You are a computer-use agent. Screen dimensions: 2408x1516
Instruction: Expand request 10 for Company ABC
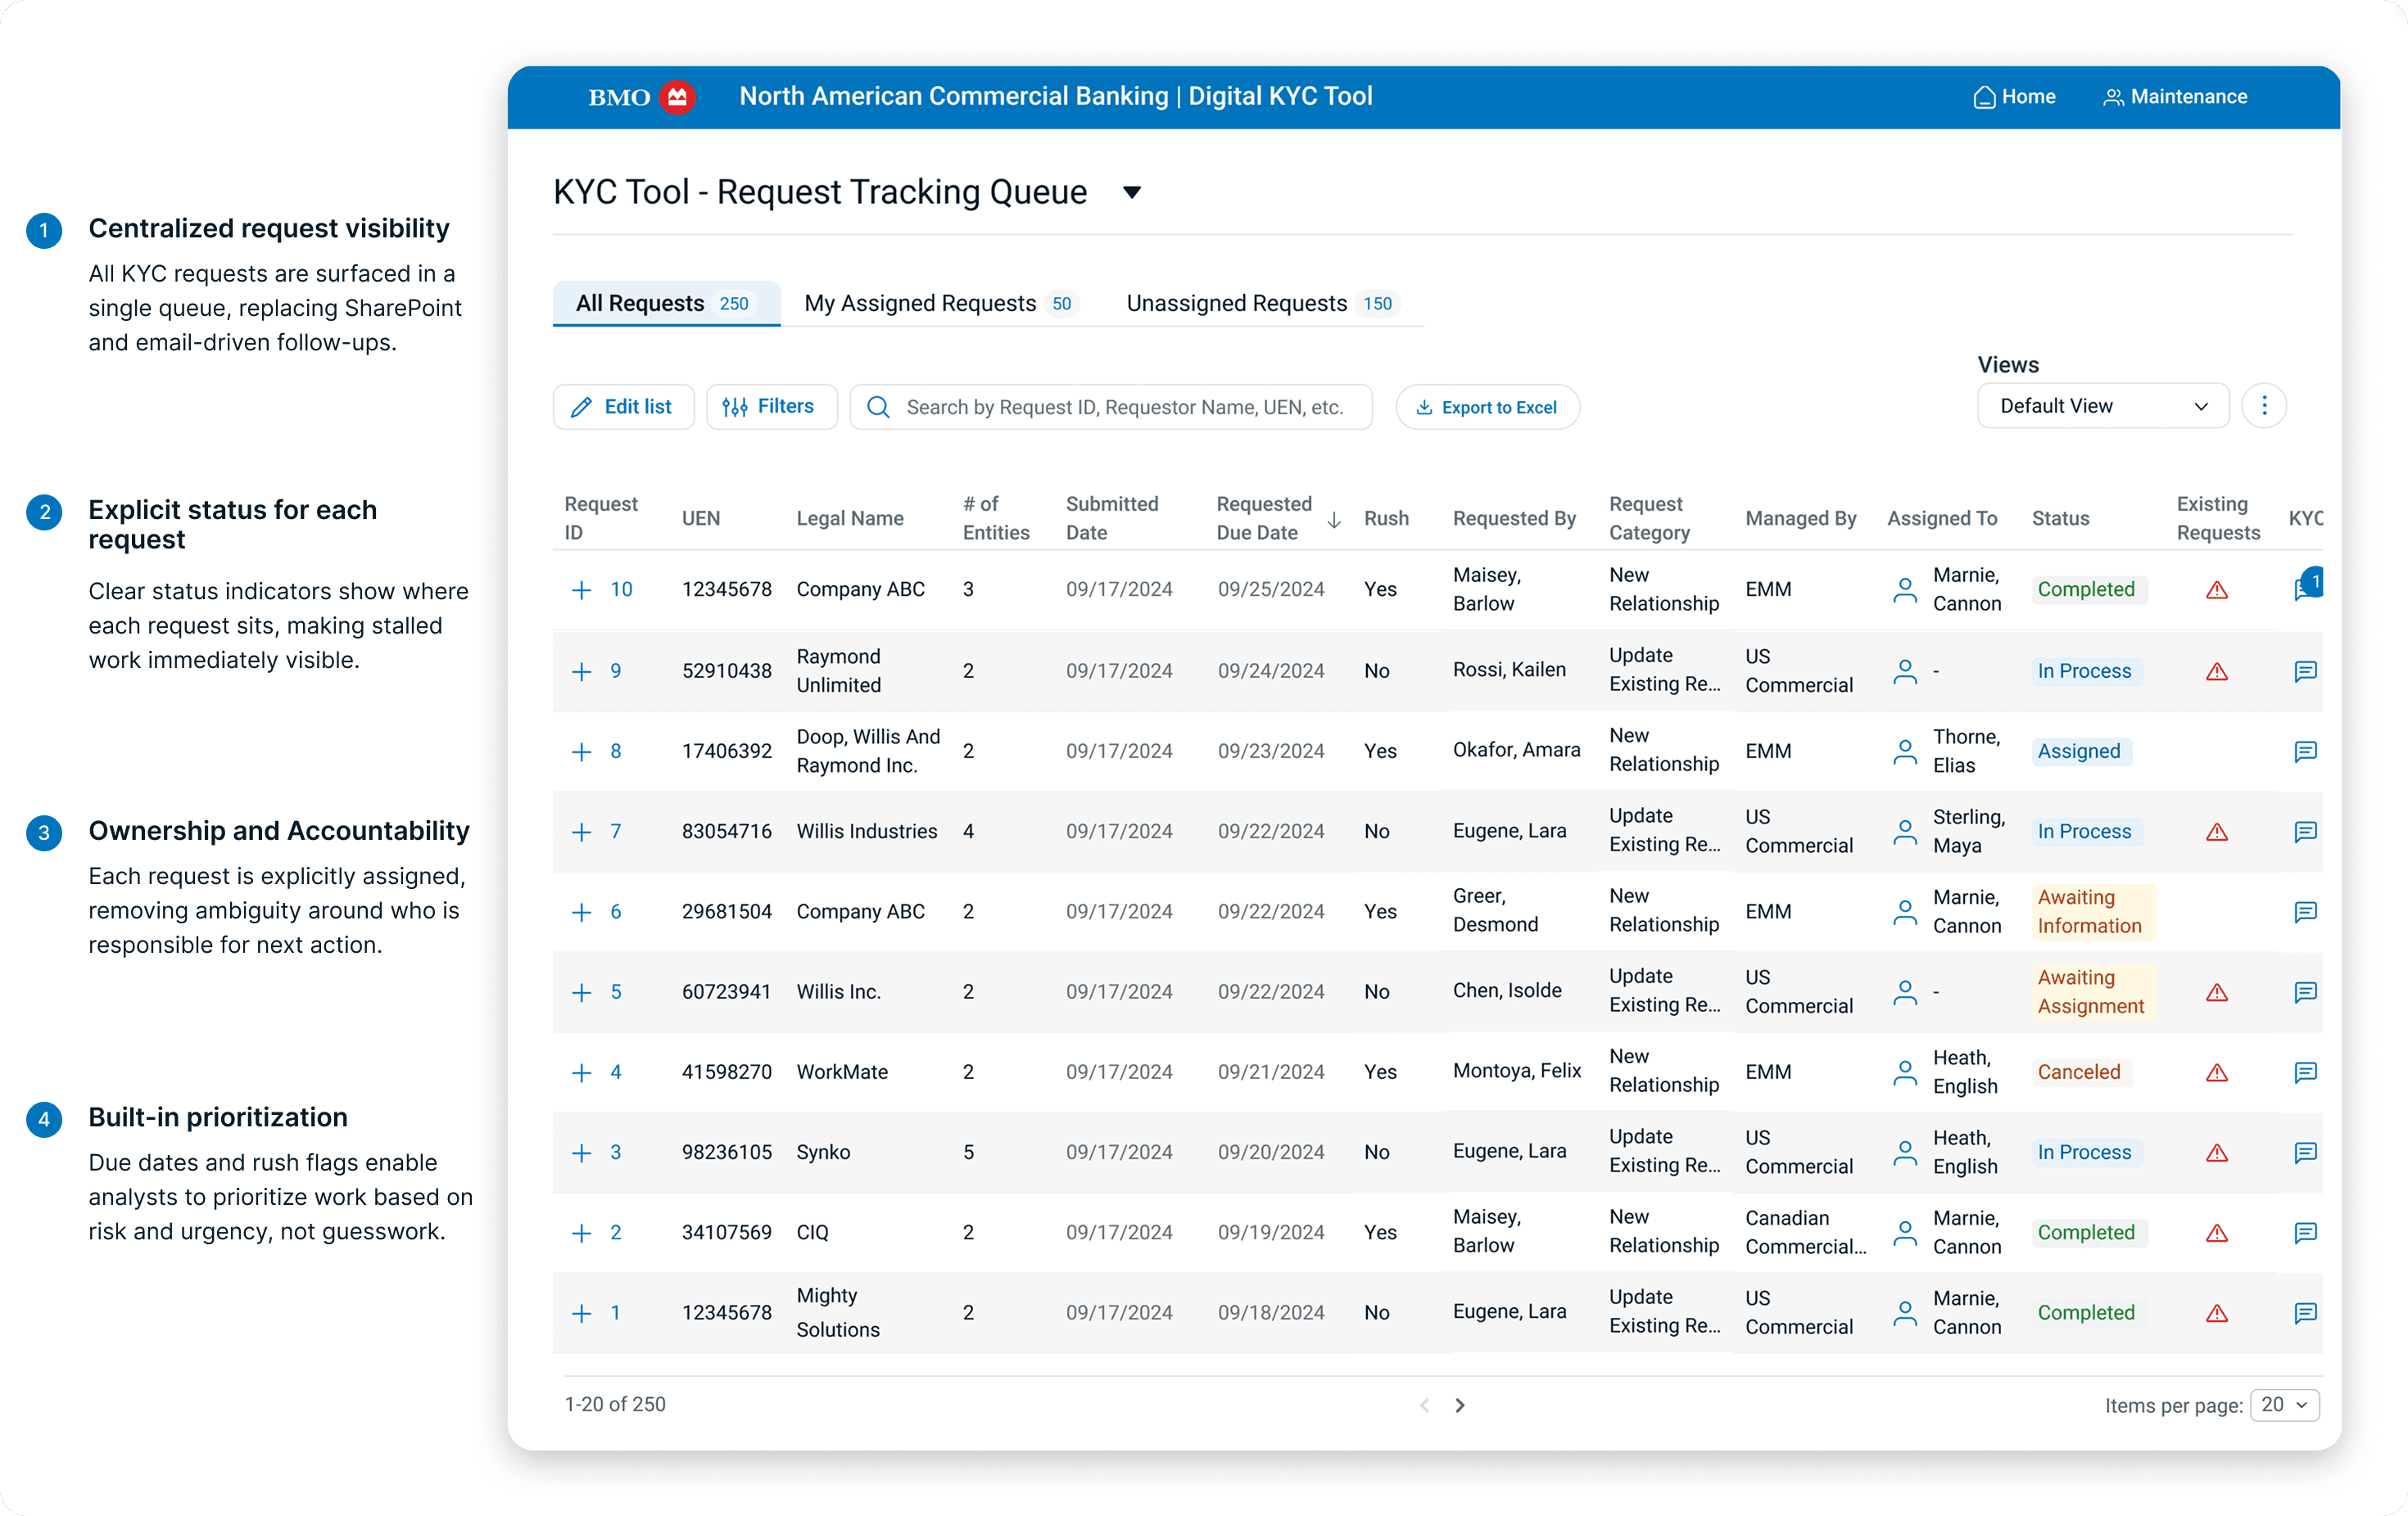point(581,589)
